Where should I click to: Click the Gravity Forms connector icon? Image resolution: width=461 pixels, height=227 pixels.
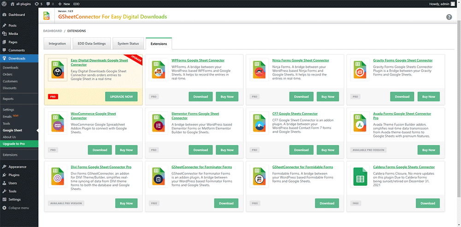[360, 70]
